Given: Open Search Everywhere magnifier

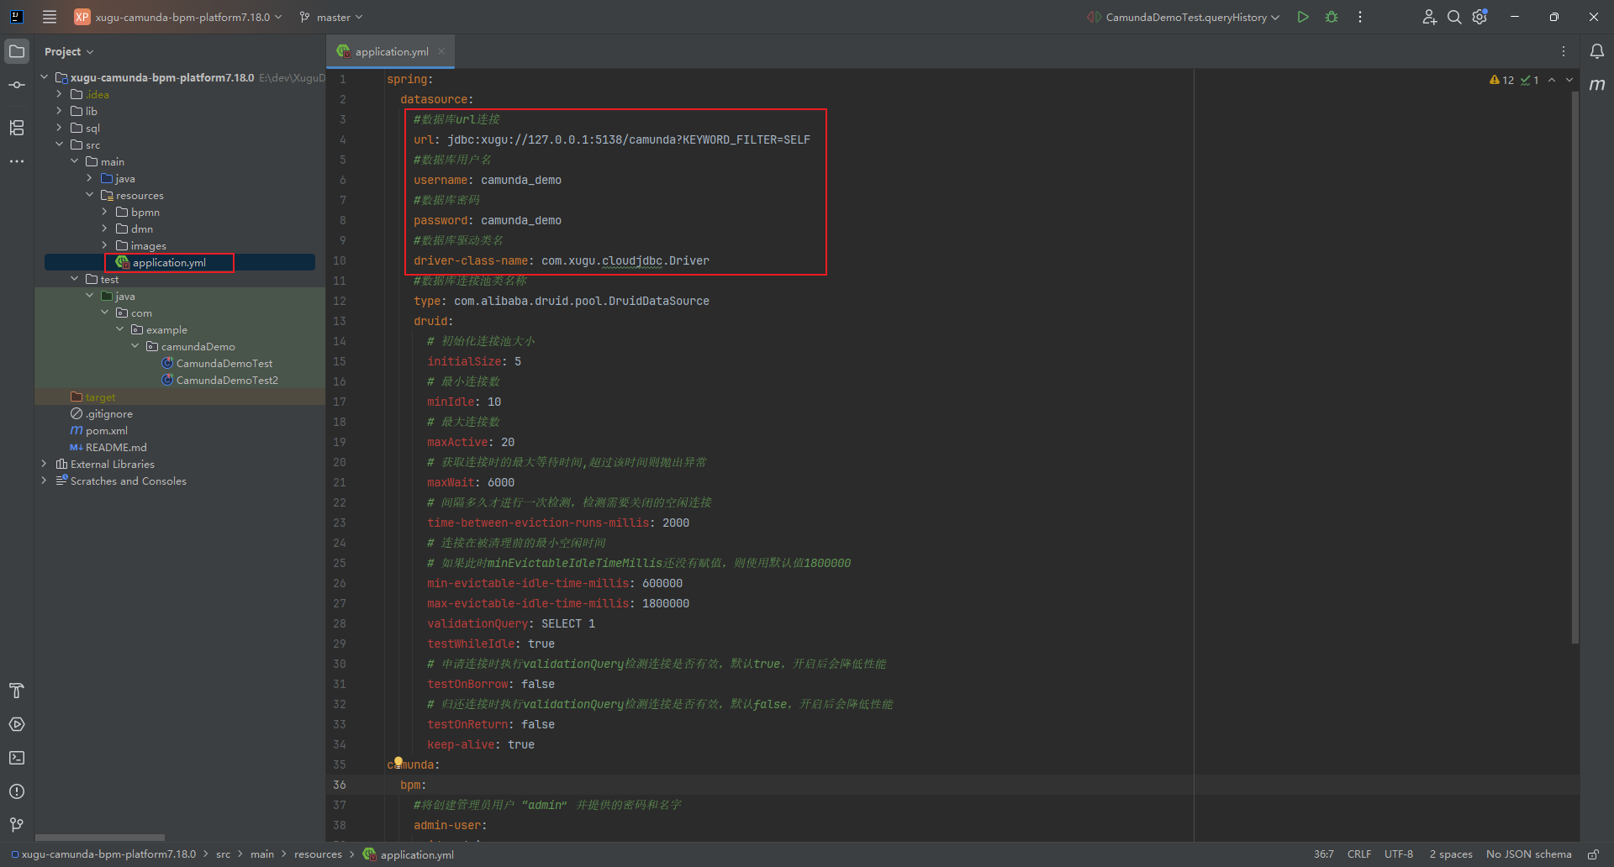Looking at the screenshot, I should [x=1453, y=17].
